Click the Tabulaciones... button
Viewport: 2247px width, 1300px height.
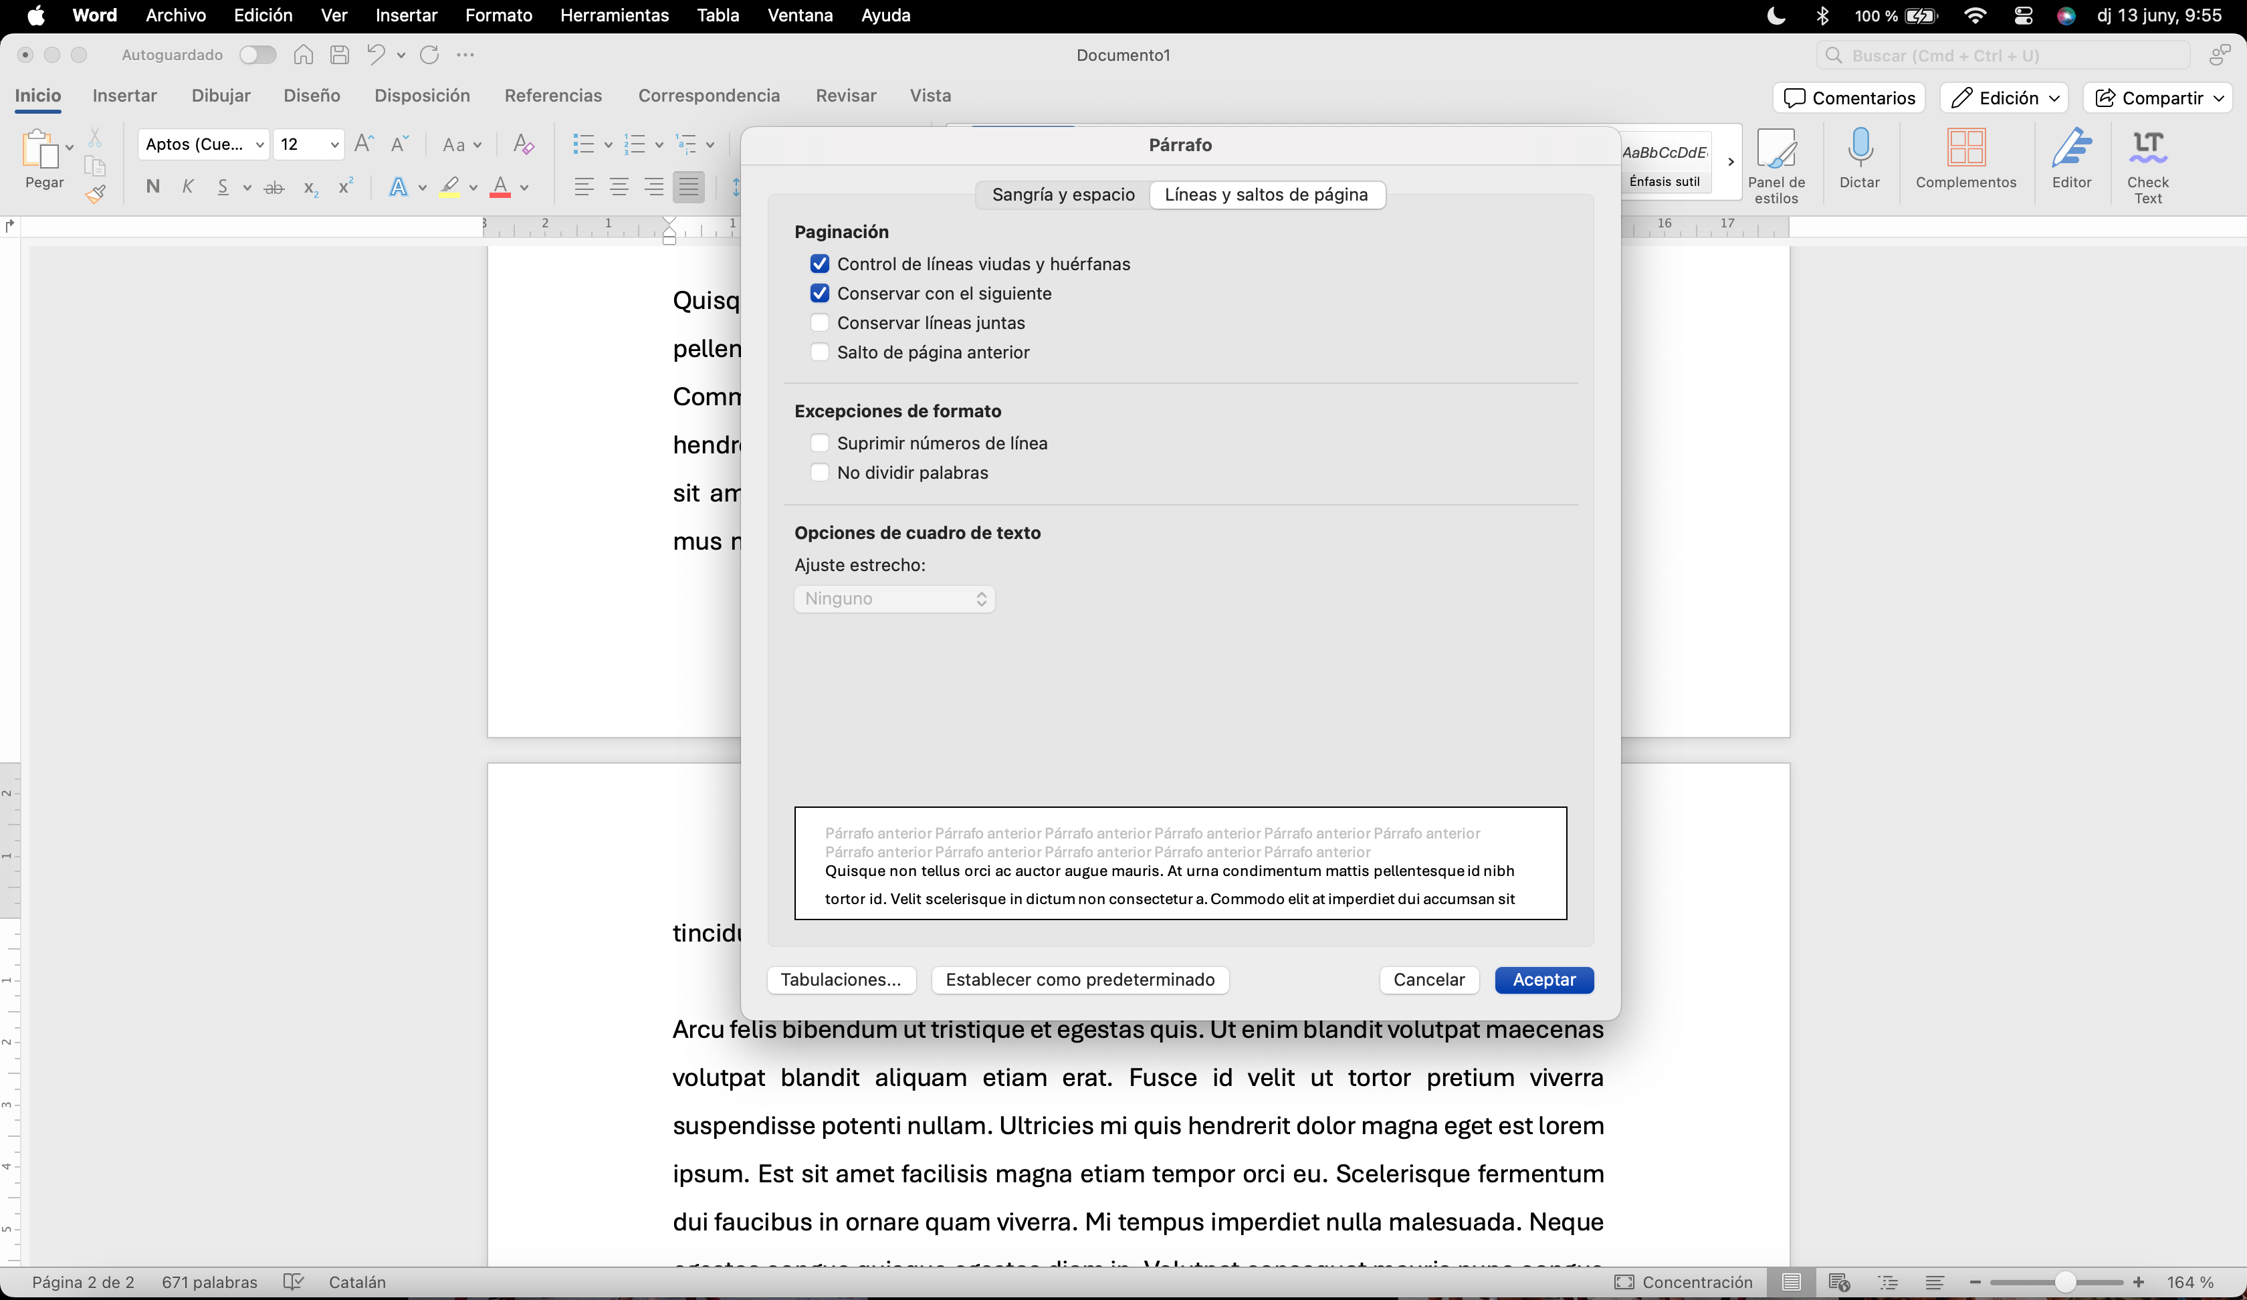pyautogui.click(x=841, y=979)
